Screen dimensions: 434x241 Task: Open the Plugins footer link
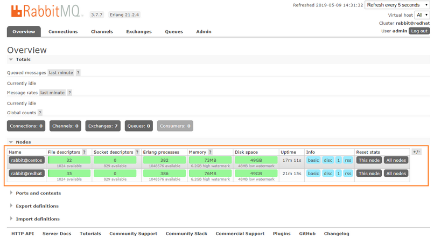pos(282,233)
